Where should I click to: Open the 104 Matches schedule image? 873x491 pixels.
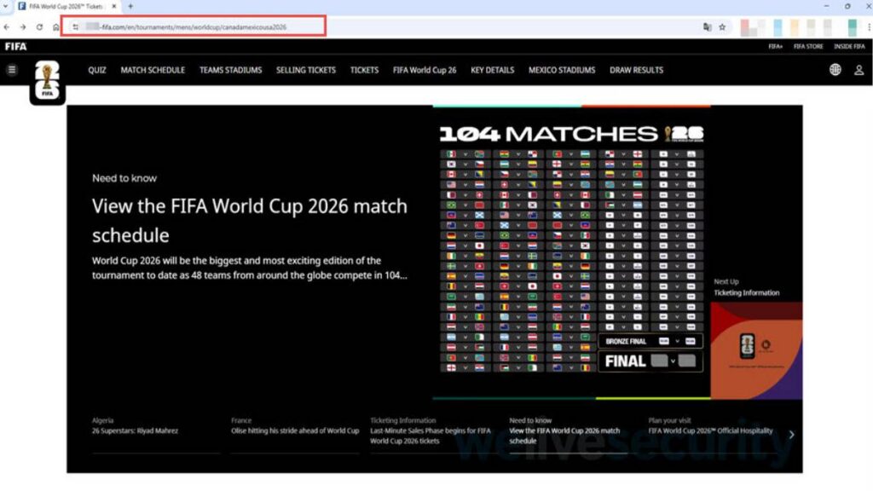click(x=571, y=251)
